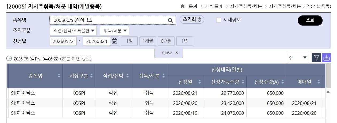This screenshot has height=123, width=337.
Task: Sort by 신청수량(A) column arrows
Action: (x=282, y=82)
